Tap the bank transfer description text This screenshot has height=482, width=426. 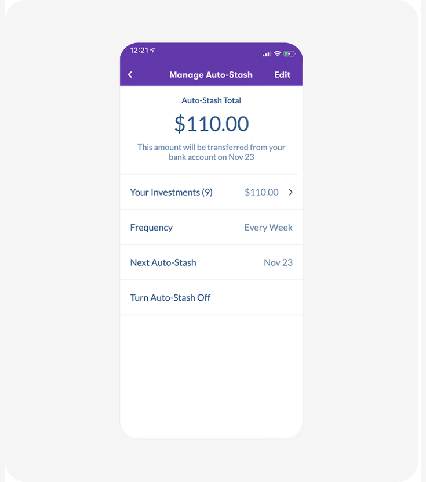pyautogui.click(x=211, y=152)
